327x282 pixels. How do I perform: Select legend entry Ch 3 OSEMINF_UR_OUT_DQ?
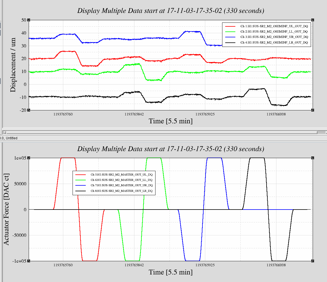(266, 37)
